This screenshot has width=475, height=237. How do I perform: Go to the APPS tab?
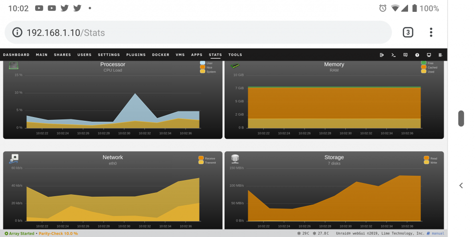tap(197, 55)
